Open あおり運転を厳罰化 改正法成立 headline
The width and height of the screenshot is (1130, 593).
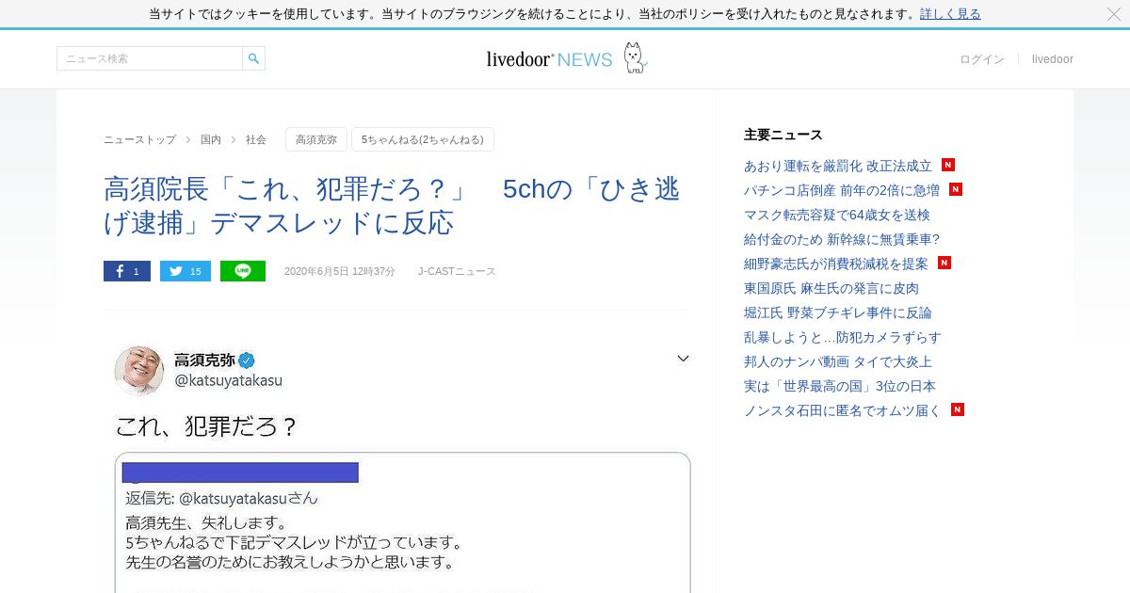pyautogui.click(x=838, y=166)
